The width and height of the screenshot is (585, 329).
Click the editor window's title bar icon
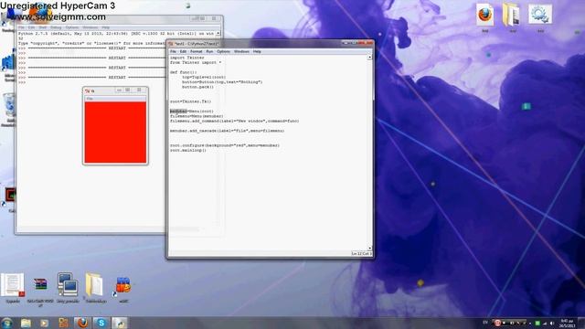coord(171,44)
